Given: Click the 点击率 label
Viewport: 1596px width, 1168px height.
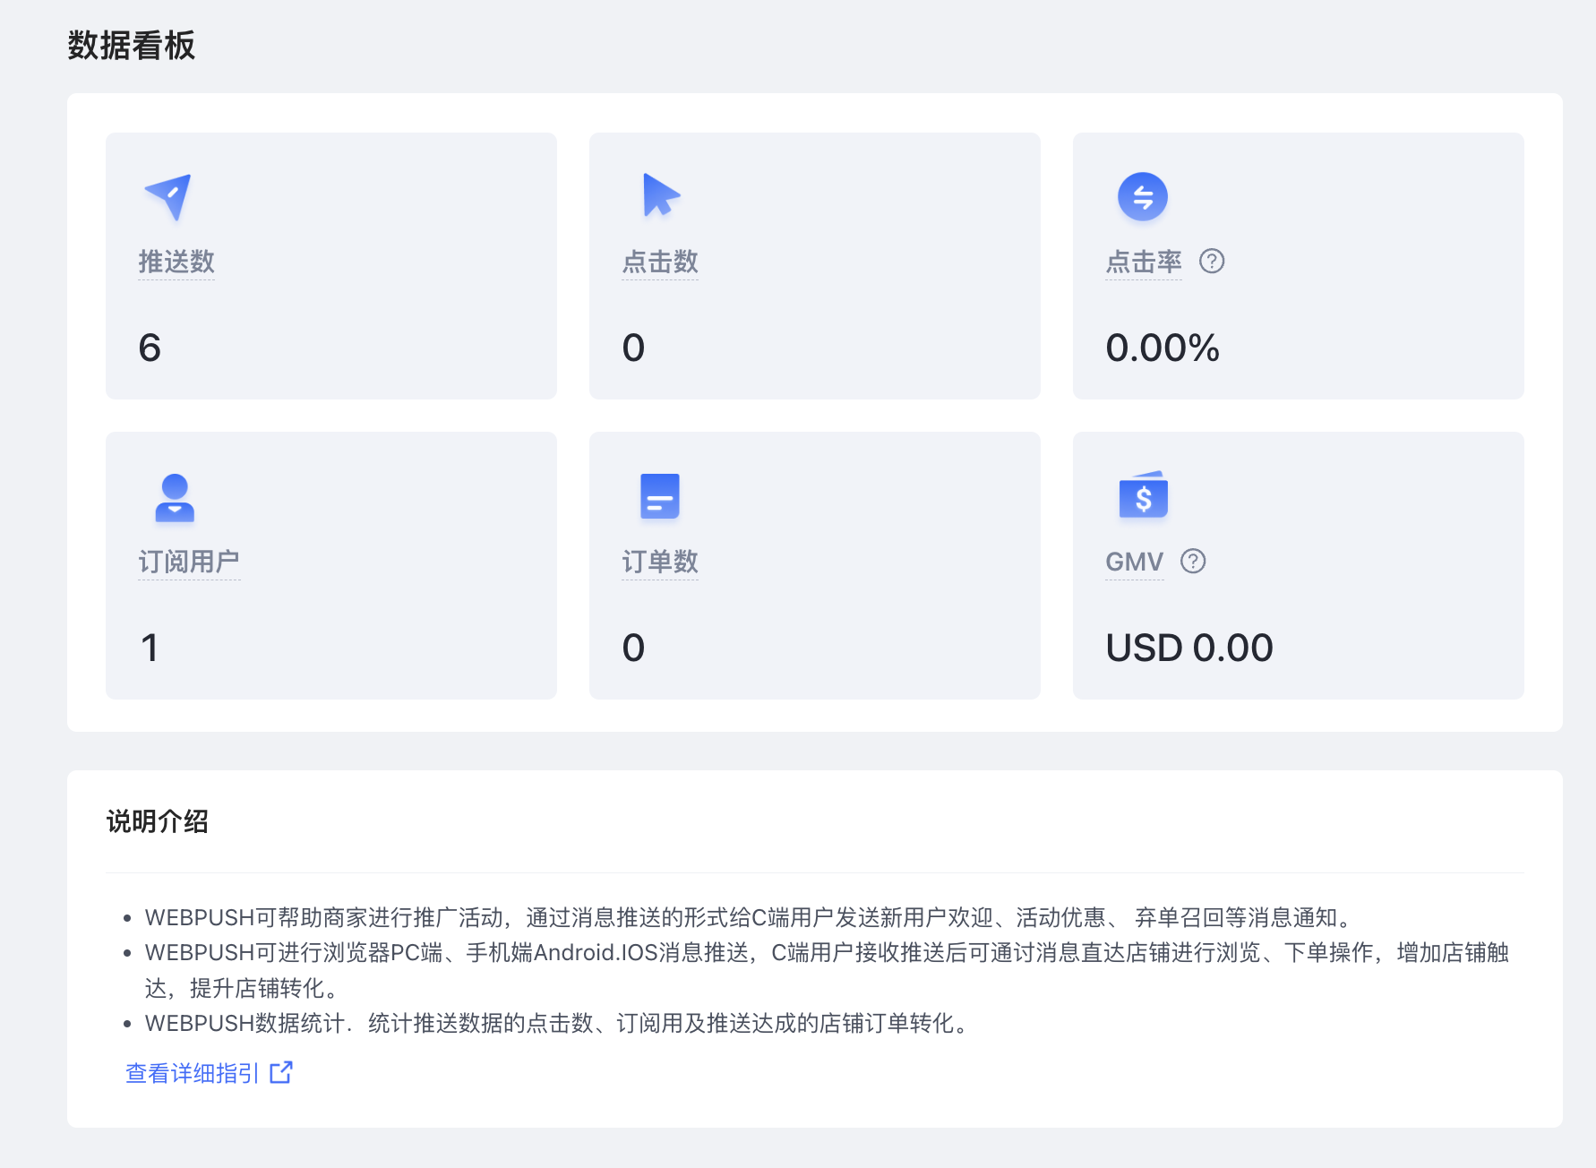Looking at the screenshot, I should tap(1144, 262).
